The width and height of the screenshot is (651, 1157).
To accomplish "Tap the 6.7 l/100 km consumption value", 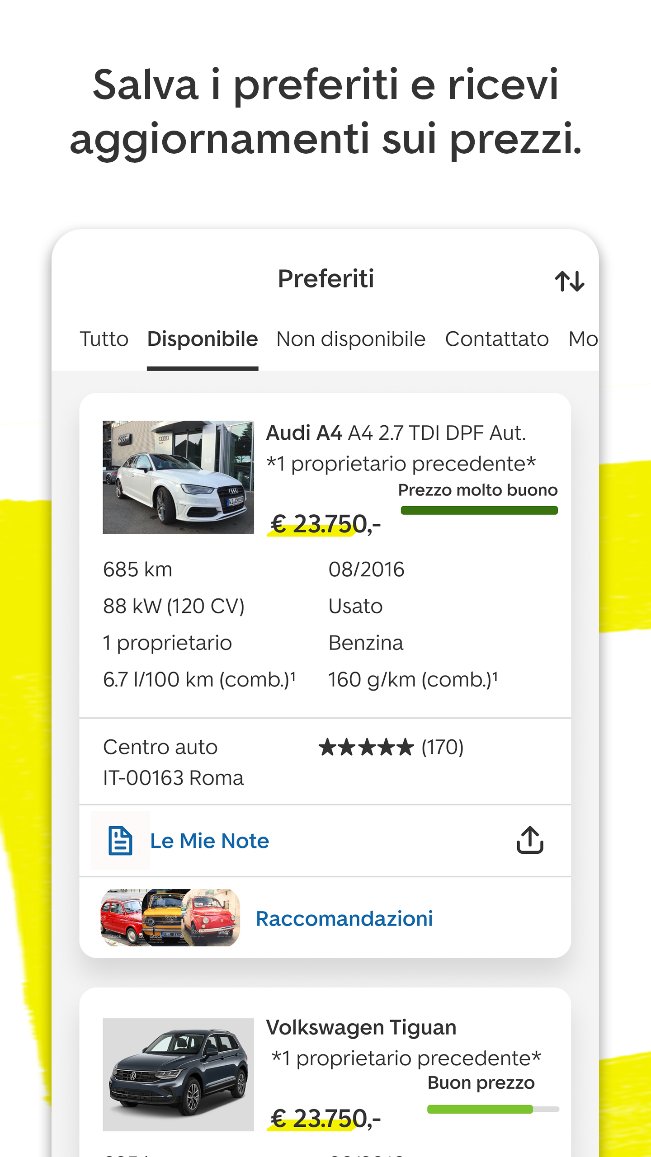I will (x=199, y=679).
